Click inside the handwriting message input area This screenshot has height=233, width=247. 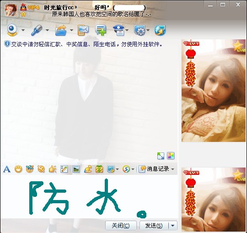(x=89, y=197)
